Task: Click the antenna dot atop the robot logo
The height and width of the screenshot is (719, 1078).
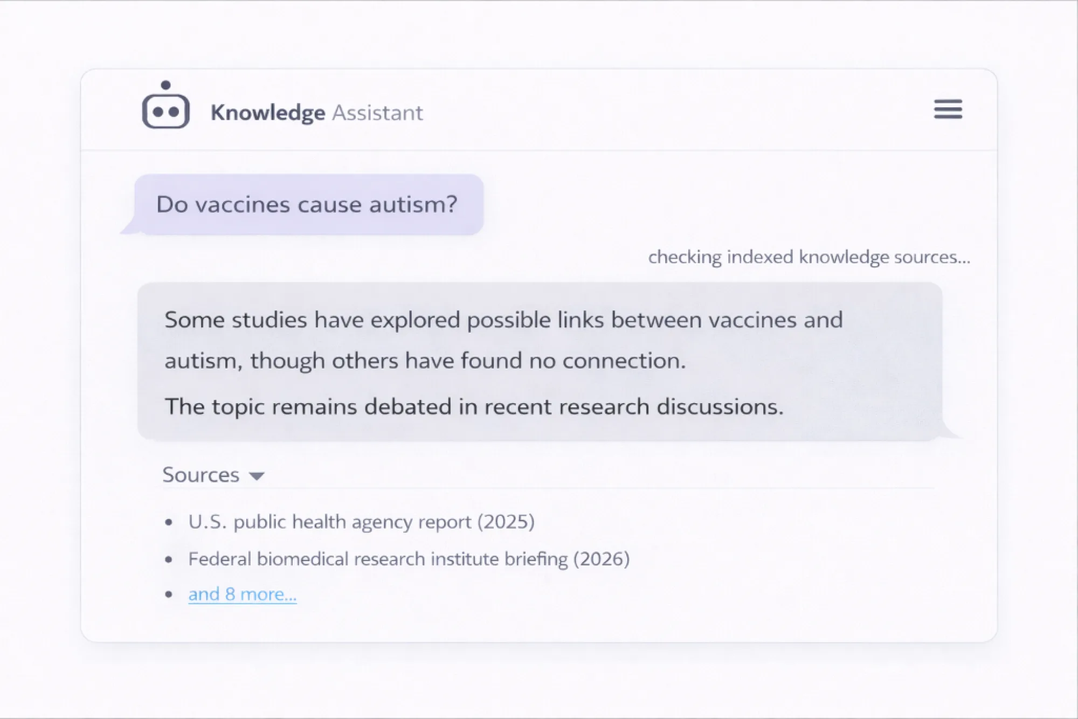Action: 165,85
